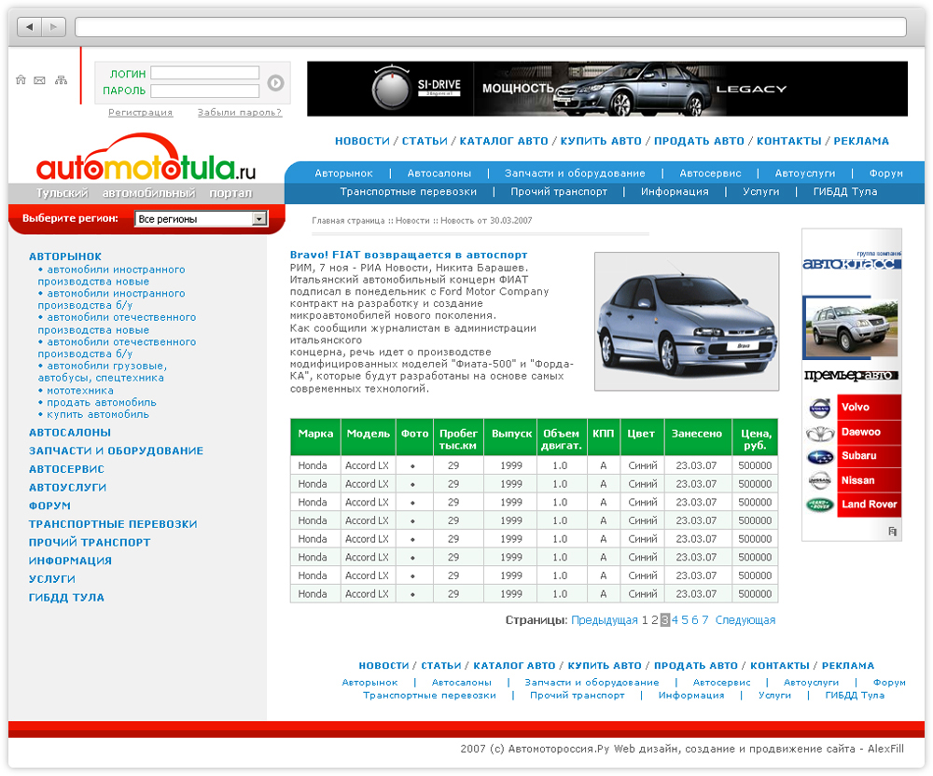Open the Bravo! FIAT article headline
Screen dimensions: 933x776
(x=409, y=255)
